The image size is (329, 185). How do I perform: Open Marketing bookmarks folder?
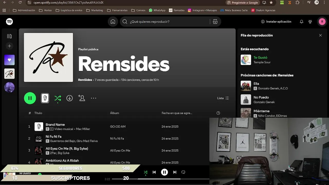[95, 10]
